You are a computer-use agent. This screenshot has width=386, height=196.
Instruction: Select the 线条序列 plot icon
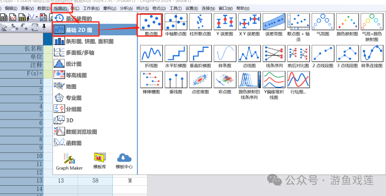274,53
